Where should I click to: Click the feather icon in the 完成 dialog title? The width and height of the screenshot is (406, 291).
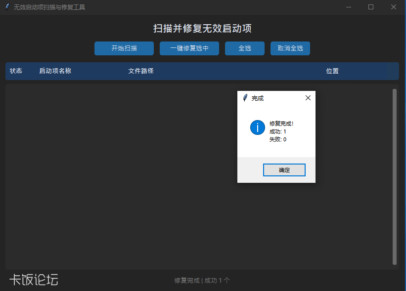click(x=245, y=98)
